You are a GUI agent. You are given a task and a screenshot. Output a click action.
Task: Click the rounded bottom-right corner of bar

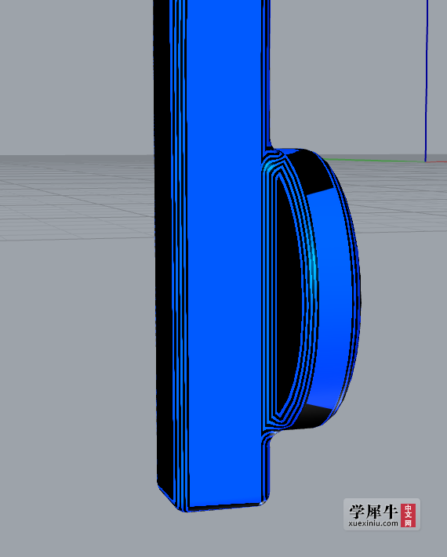[265, 500]
